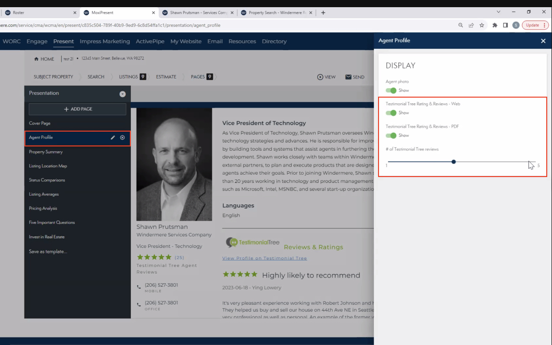
Task: Click the HOME house icon
Action: click(36, 59)
